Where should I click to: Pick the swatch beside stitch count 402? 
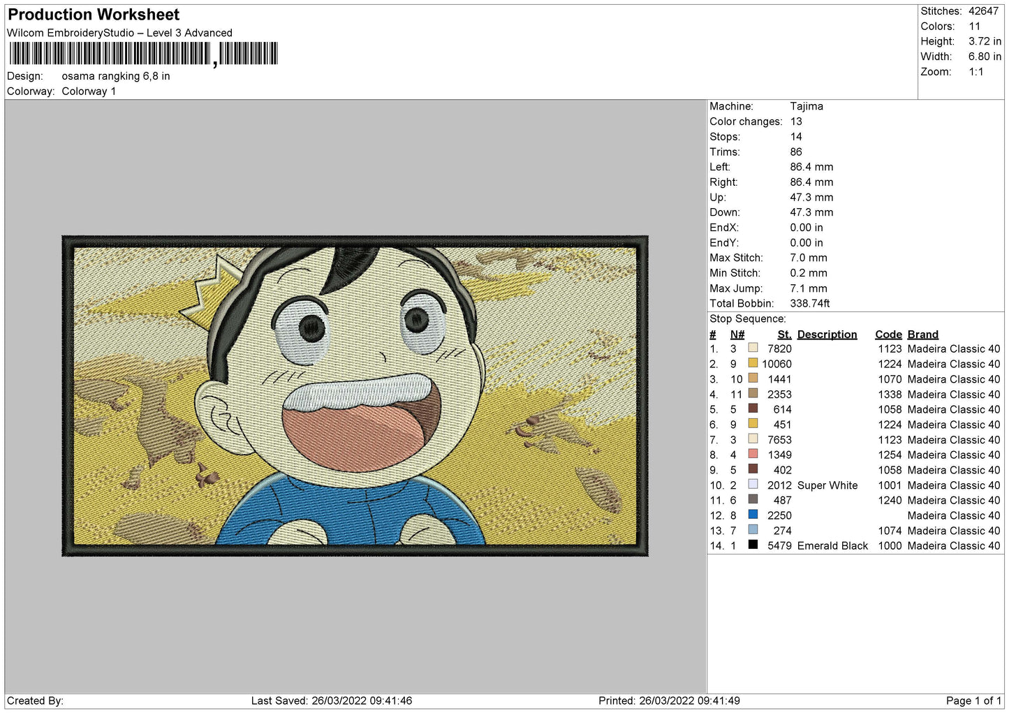[x=753, y=469]
